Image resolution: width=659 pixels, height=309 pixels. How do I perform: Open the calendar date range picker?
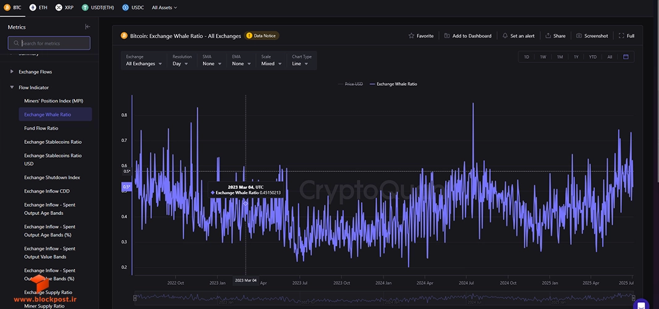(x=626, y=57)
